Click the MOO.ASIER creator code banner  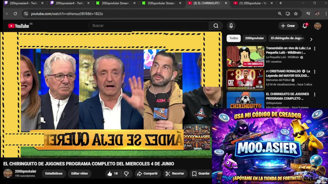click(270, 146)
